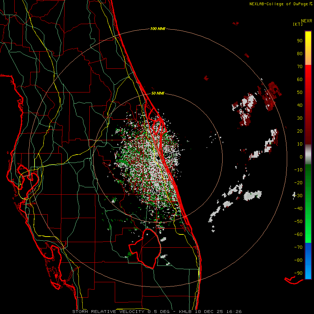
Task: Click the positive 70 knot scale label
Action: 300,67
